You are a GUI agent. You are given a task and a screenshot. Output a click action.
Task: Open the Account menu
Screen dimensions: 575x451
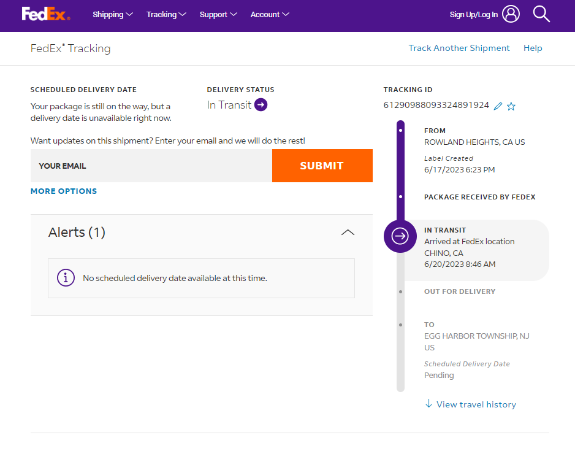pyautogui.click(x=270, y=15)
